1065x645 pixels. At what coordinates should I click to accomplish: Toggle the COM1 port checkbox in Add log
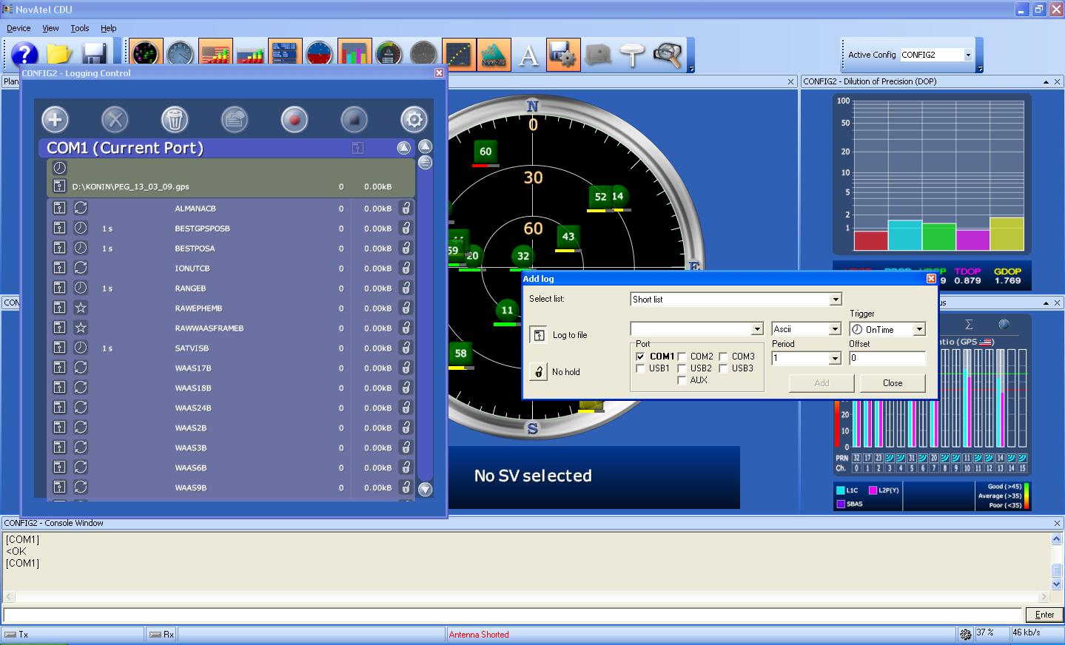pos(640,356)
